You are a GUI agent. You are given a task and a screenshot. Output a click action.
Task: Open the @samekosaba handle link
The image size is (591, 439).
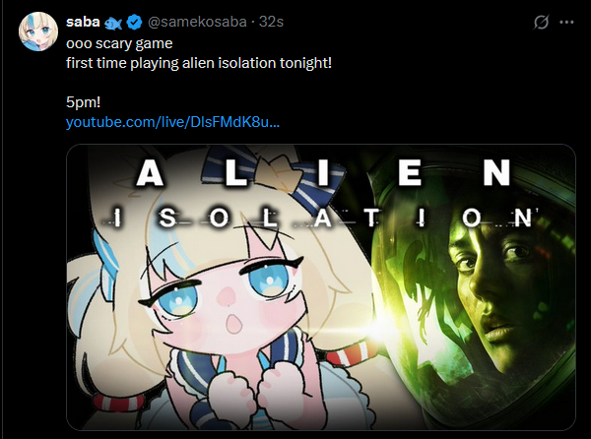coord(197,22)
